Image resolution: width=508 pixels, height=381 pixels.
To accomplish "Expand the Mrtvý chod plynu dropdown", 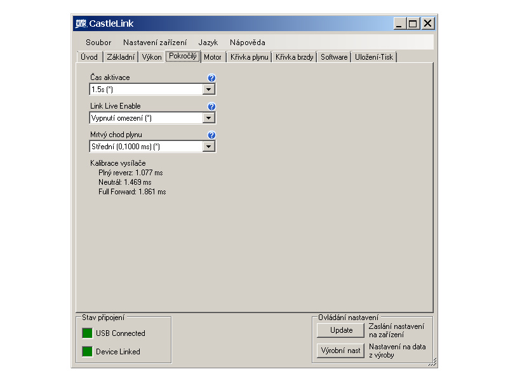I will tap(209, 147).
